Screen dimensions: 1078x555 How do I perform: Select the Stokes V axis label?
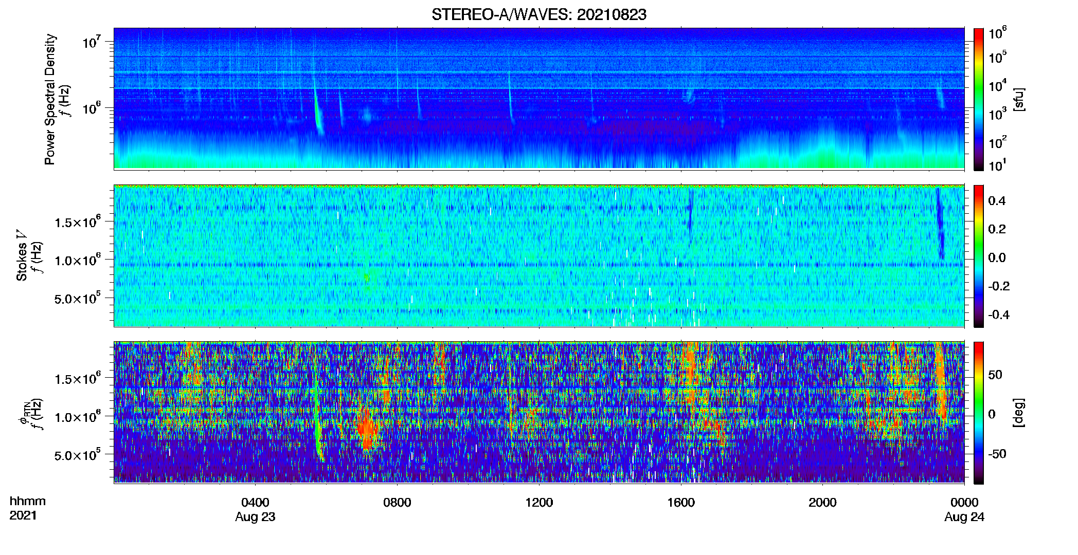pos(22,255)
